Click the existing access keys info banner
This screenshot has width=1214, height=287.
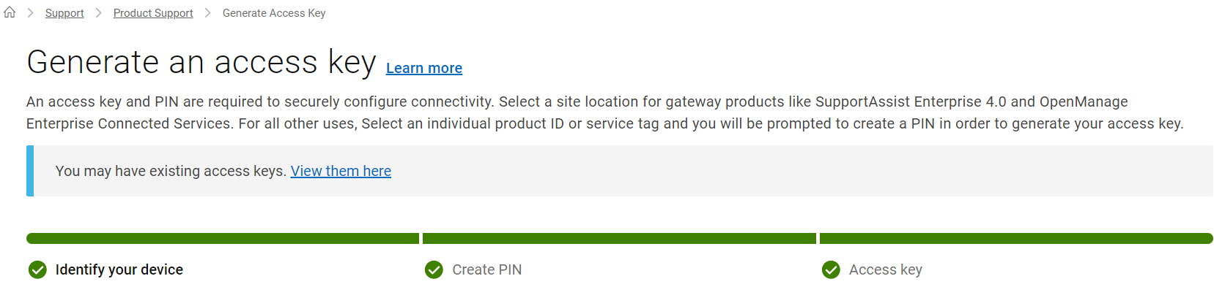pyautogui.click(x=620, y=171)
